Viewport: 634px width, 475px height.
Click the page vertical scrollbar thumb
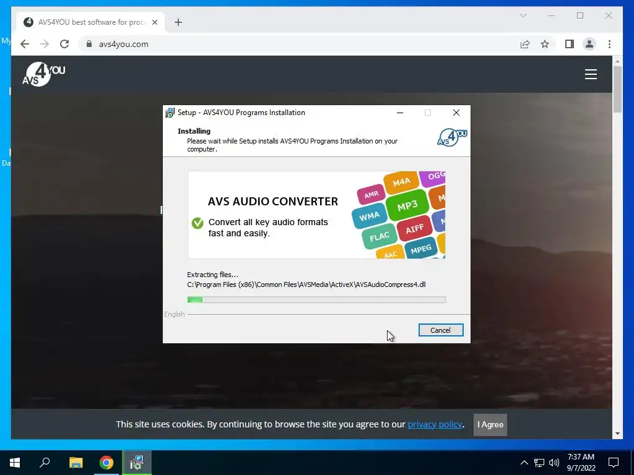(x=617, y=89)
